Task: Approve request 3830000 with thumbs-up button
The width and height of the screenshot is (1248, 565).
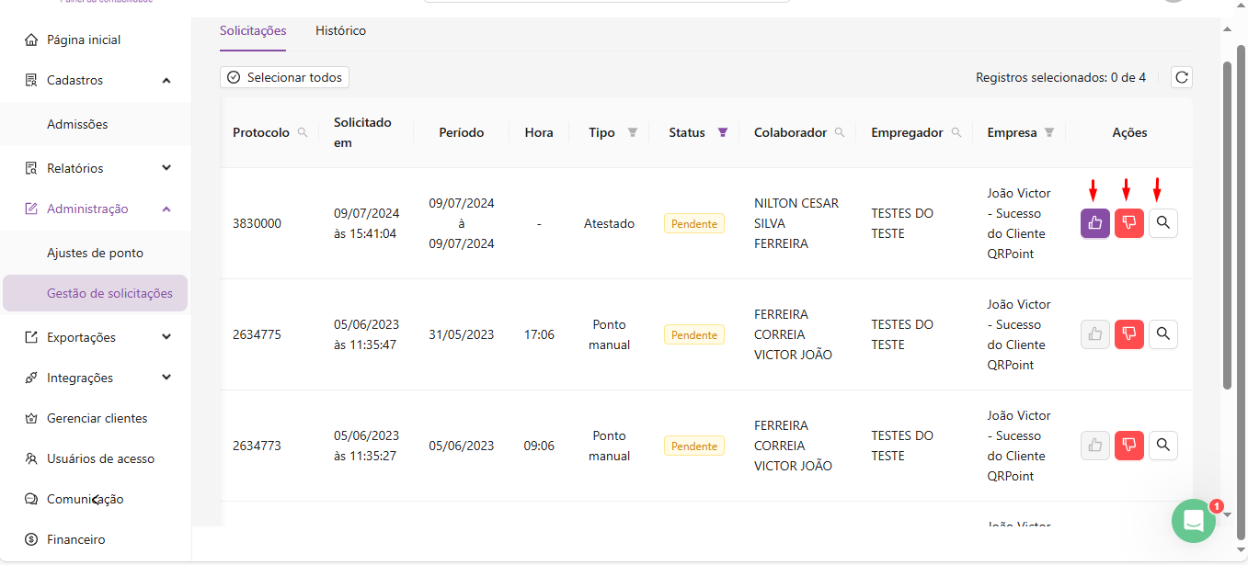Action: coord(1094,223)
